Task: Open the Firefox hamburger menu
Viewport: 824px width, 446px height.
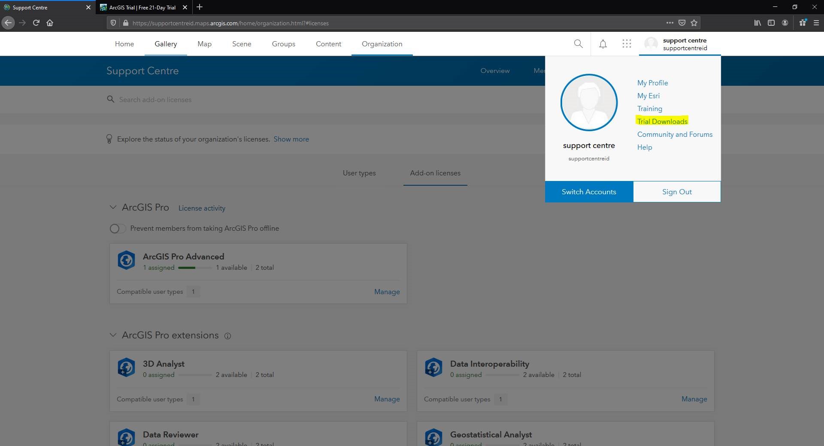Action: click(816, 23)
